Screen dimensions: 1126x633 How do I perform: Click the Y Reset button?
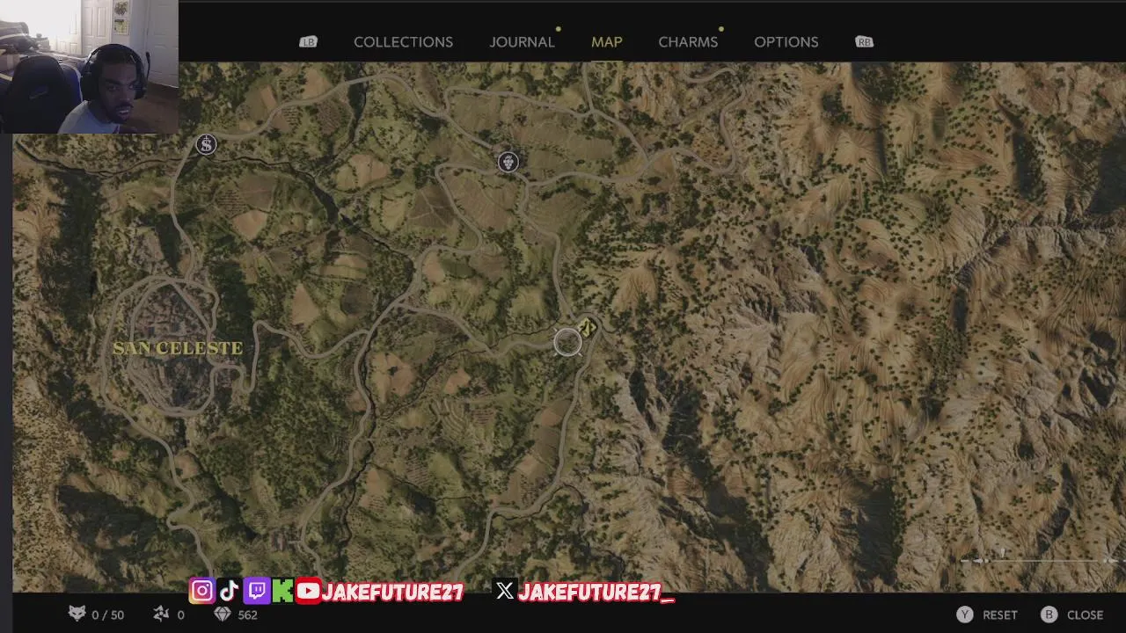tap(987, 615)
